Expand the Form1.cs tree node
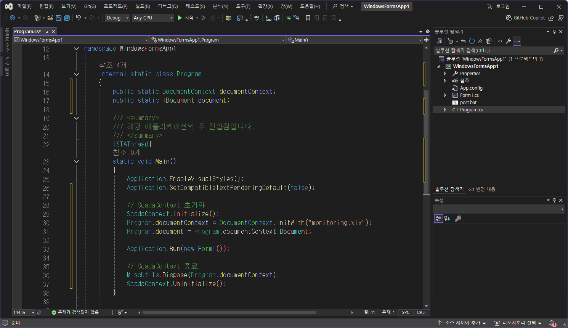Screen dimensions: 568x328 (x=445, y=95)
